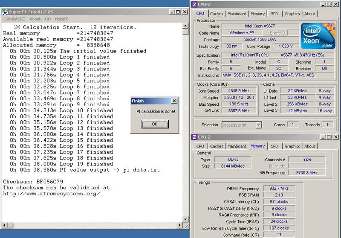Screen dimensions: 341x238
Task: Select Memory tab in lower CPU-Z window
Action: (x=257, y=146)
